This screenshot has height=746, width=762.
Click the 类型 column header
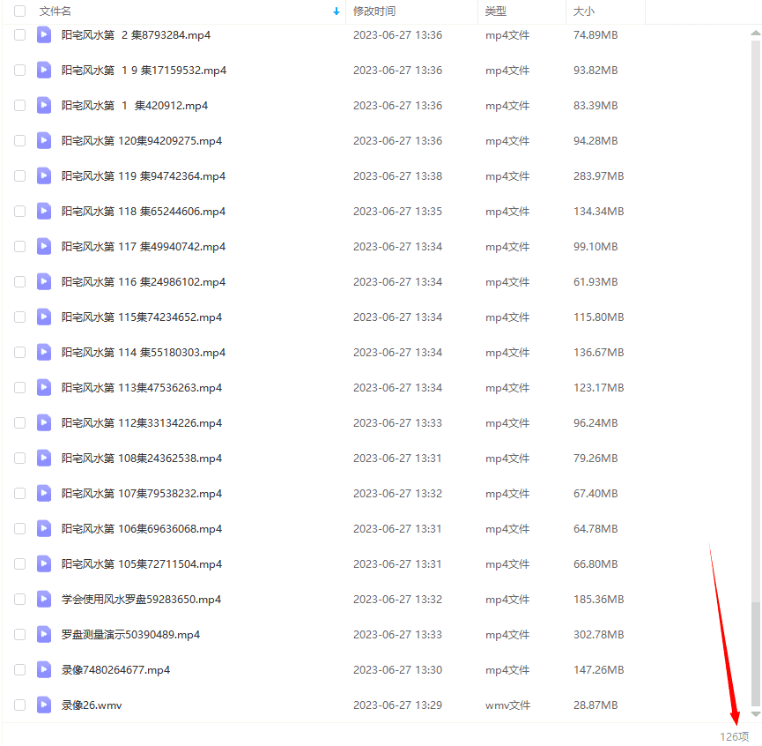(496, 11)
